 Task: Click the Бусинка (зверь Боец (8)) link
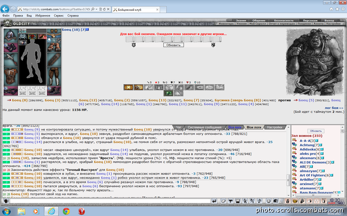[x=238, y=100]
